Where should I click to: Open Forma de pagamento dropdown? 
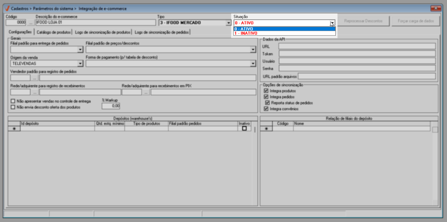pyautogui.click(x=253, y=64)
